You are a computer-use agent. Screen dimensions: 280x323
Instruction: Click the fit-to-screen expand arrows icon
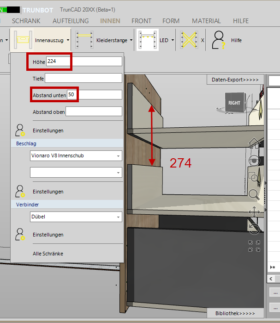coord(254,246)
